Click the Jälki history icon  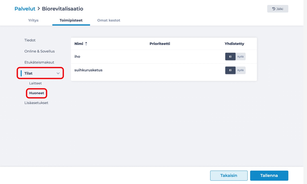[274, 9]
